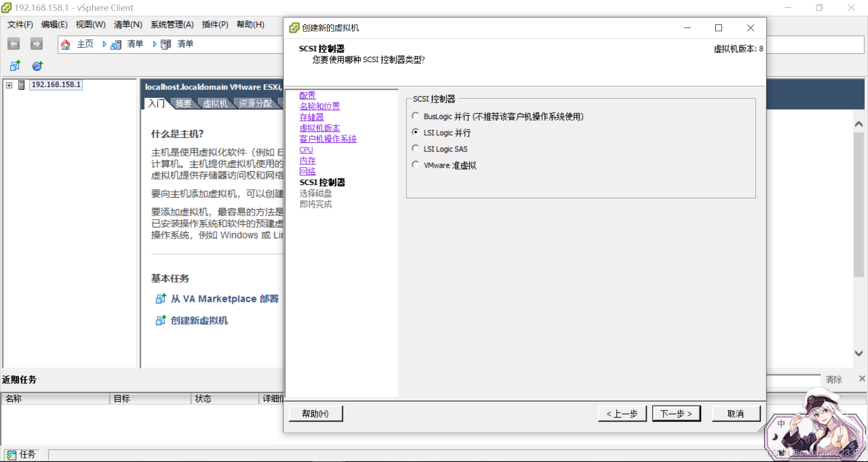Switch to the 虚拟机 tab
Screen dimensions: 868x462
tap(215, 104)
